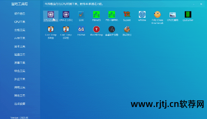Select 其他工具 in sidebar

click(20, 95)
